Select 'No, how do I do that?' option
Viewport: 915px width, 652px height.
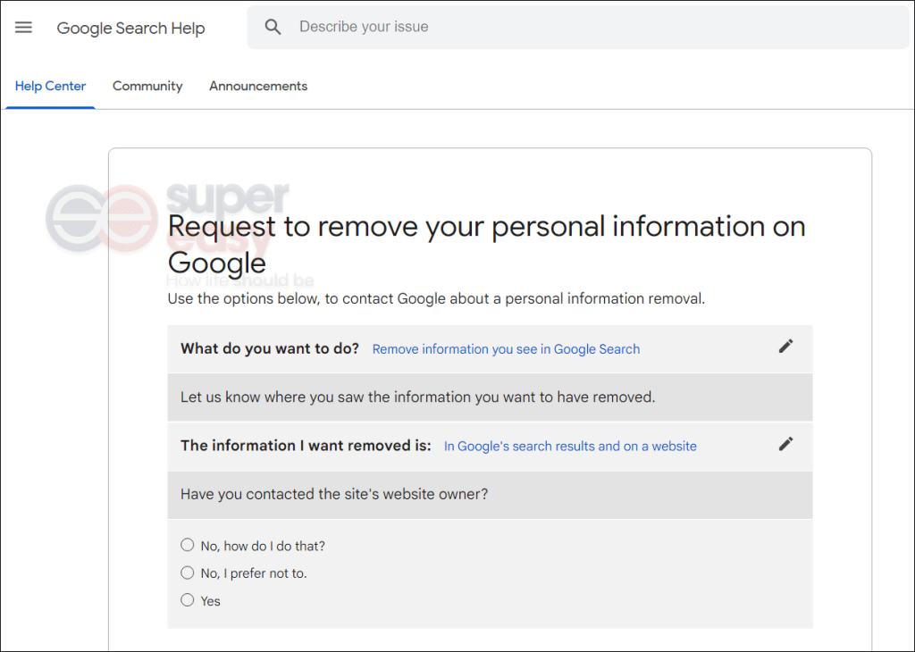(x=188, y=545)
